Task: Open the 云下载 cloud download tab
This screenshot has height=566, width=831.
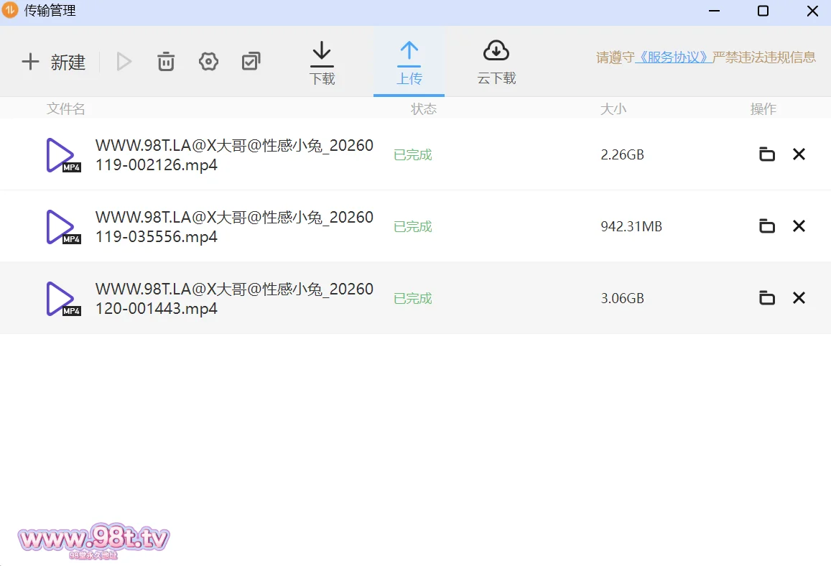Action: [496, 63]
